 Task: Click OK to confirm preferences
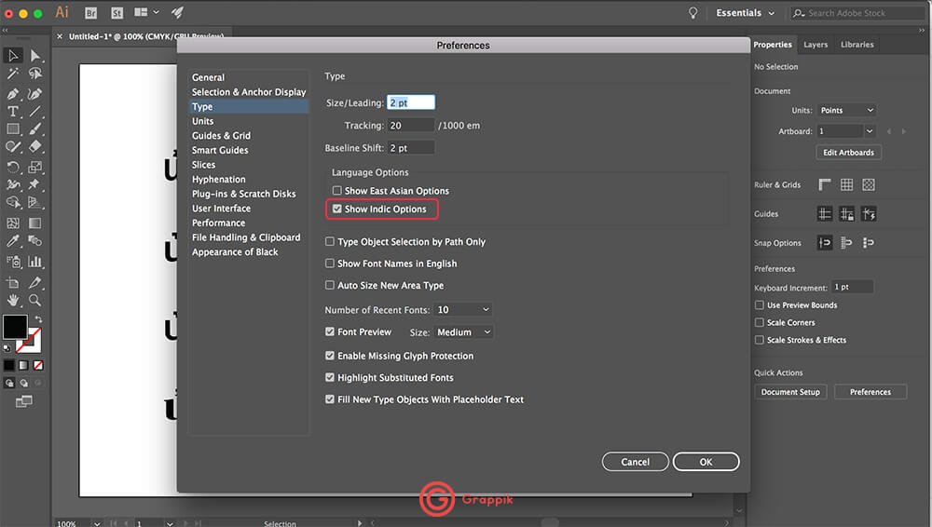(706, 462)
